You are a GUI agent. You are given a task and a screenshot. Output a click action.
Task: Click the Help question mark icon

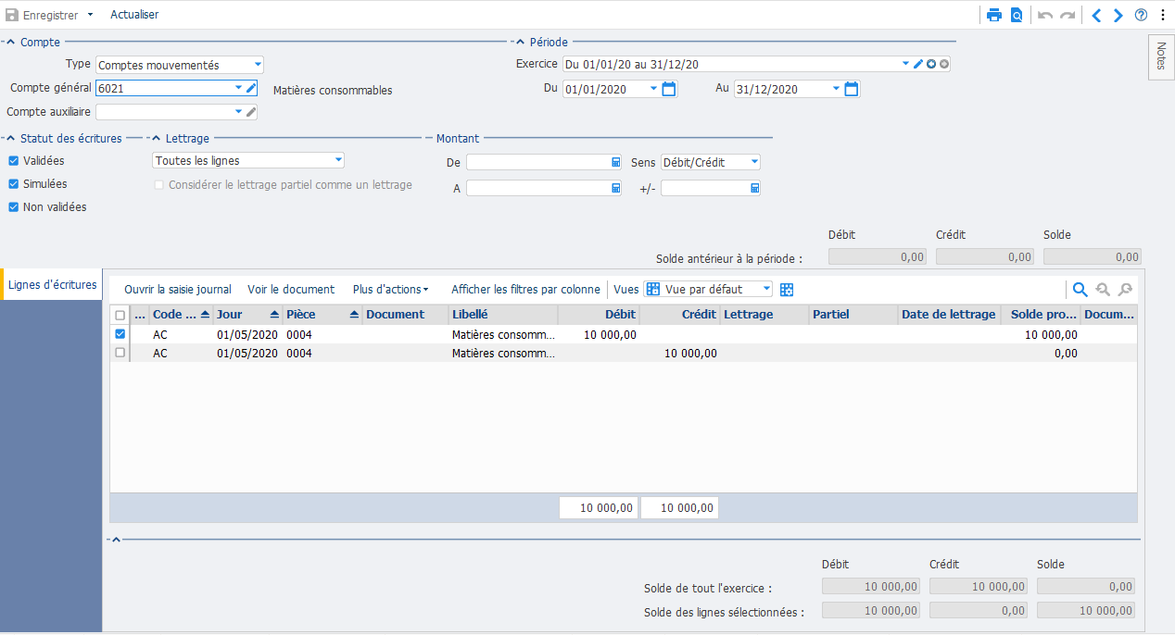pos(1143,14)
